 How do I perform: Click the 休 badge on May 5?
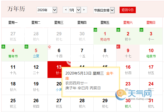click(26, 47)
